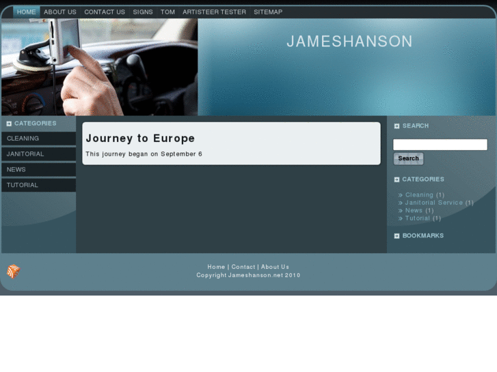497x372 pixels.
Task: Open the Journey to Europe post
Action: tap(140, 139)
